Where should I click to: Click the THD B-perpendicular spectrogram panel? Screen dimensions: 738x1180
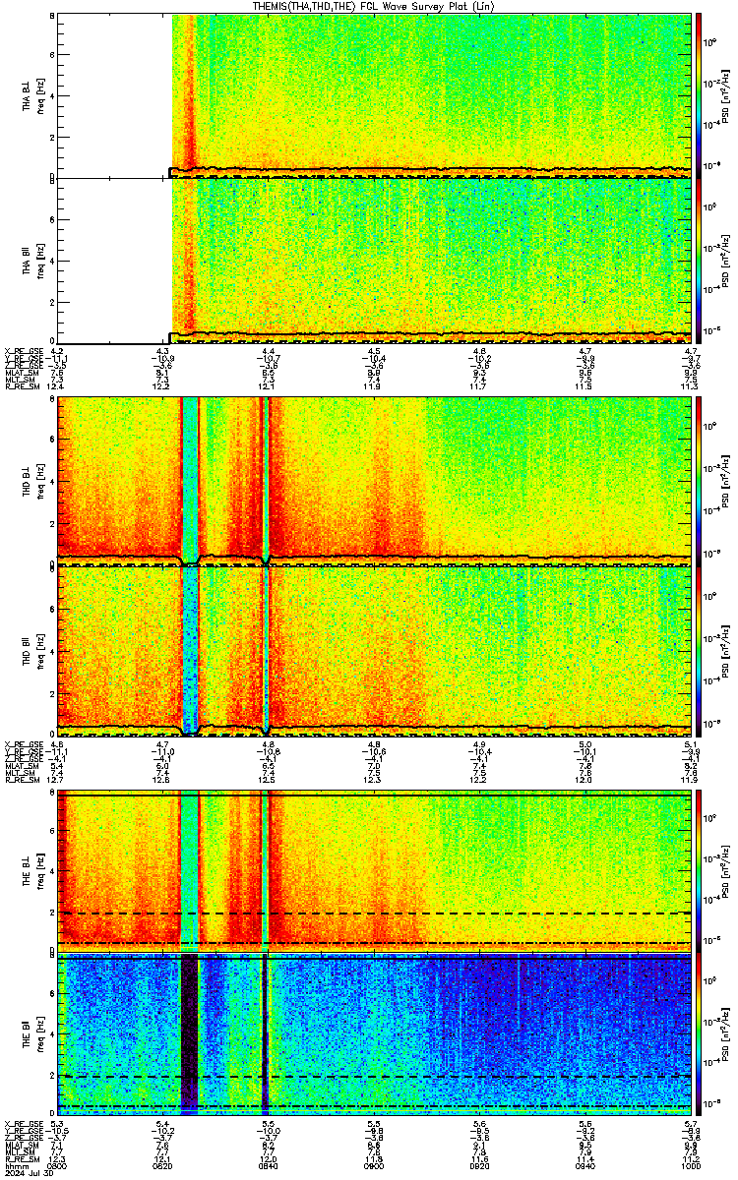(x=375, y=481)
